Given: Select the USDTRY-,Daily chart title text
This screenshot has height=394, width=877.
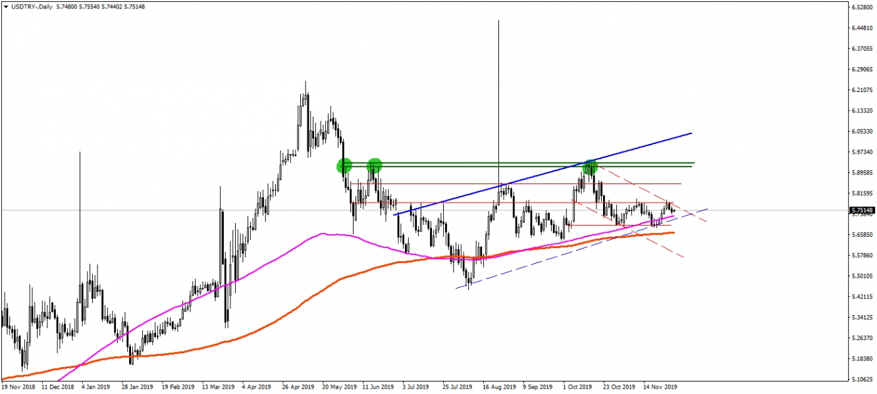Looking at the screenshot, I should (x=32, y=6).
